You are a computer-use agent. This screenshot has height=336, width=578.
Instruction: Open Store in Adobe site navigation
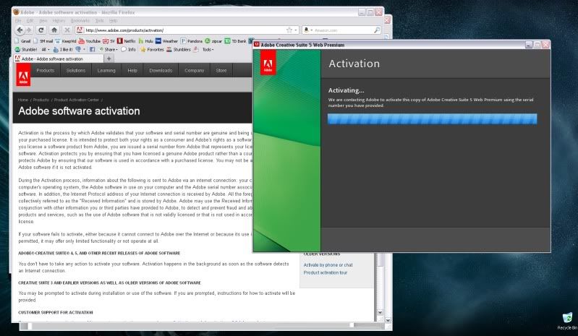[x=221, y=70]
